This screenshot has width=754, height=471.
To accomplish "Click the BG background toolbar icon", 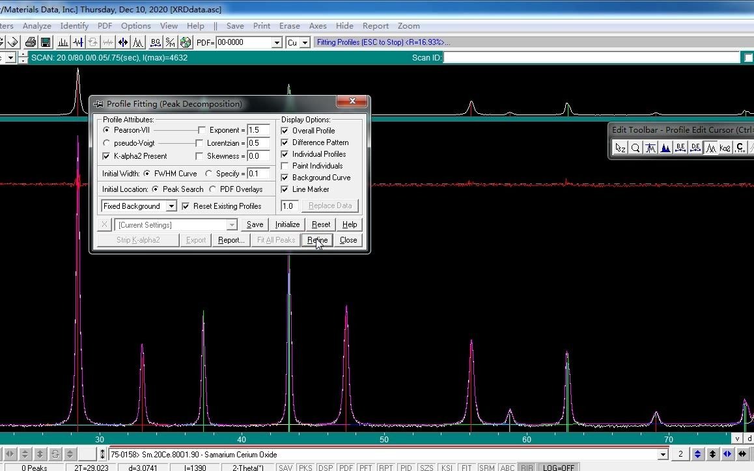I will pyautogui.click(x=155, y=42).
